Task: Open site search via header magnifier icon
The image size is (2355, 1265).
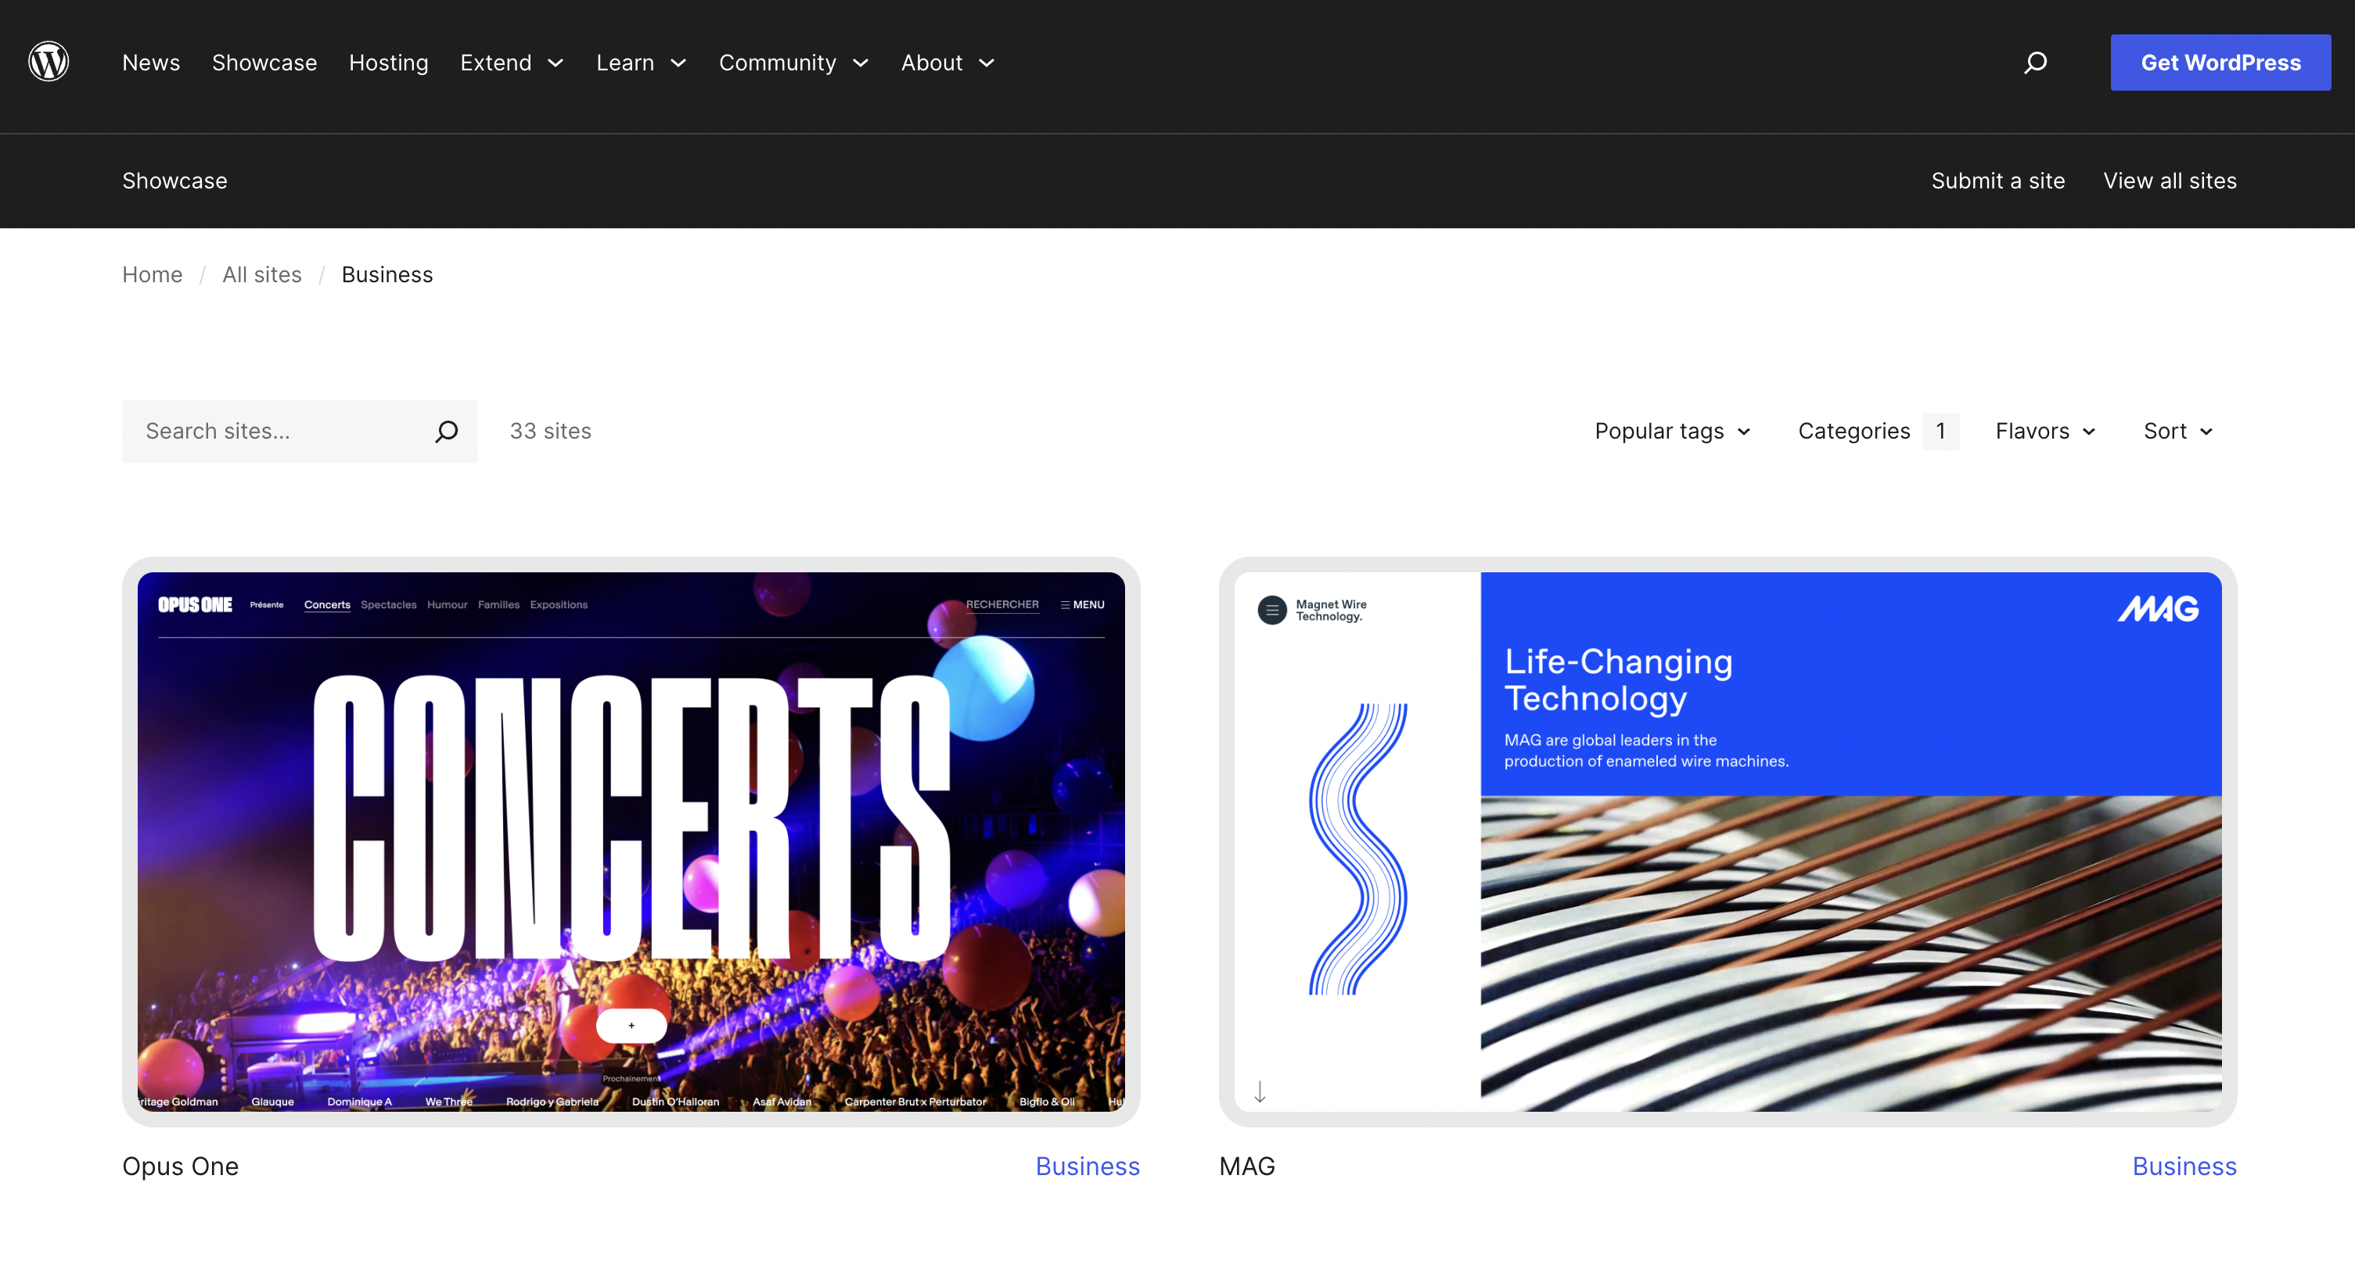Action: point(2035,62)
